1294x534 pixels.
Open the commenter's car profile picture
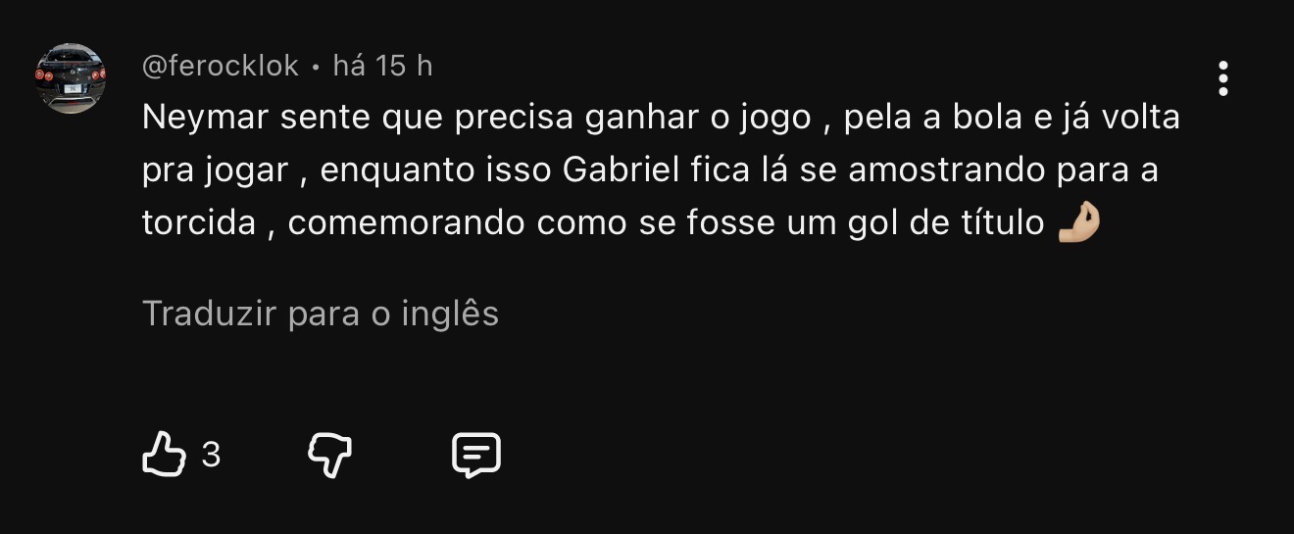(71, 78)
